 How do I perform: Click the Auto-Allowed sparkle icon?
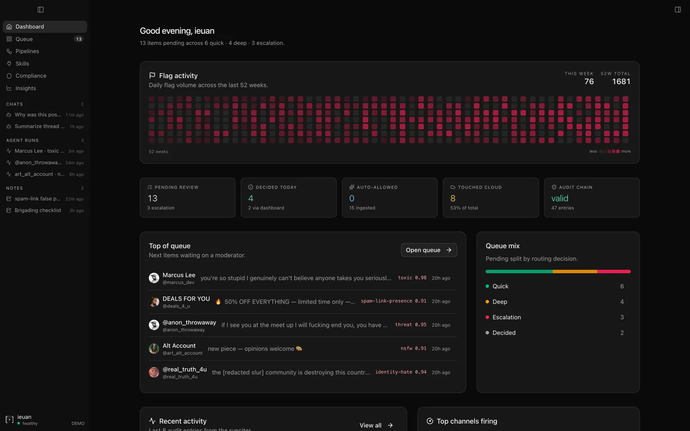(x=352, y=187)
